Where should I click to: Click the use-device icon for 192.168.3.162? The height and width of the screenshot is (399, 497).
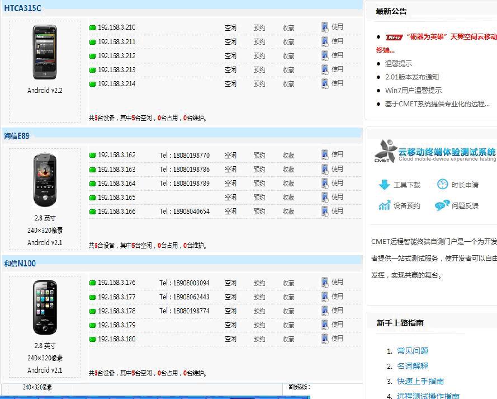point(325,155)
